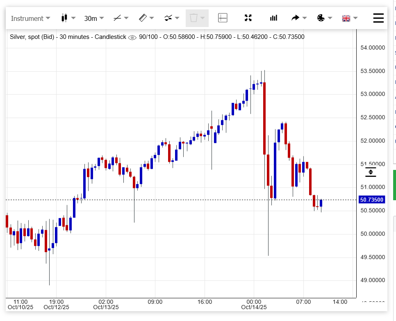Open the line drawing tools menu

[x=121, y=18]
